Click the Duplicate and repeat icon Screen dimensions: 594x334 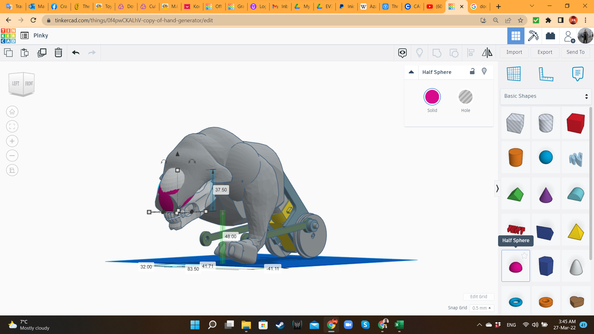41,53
